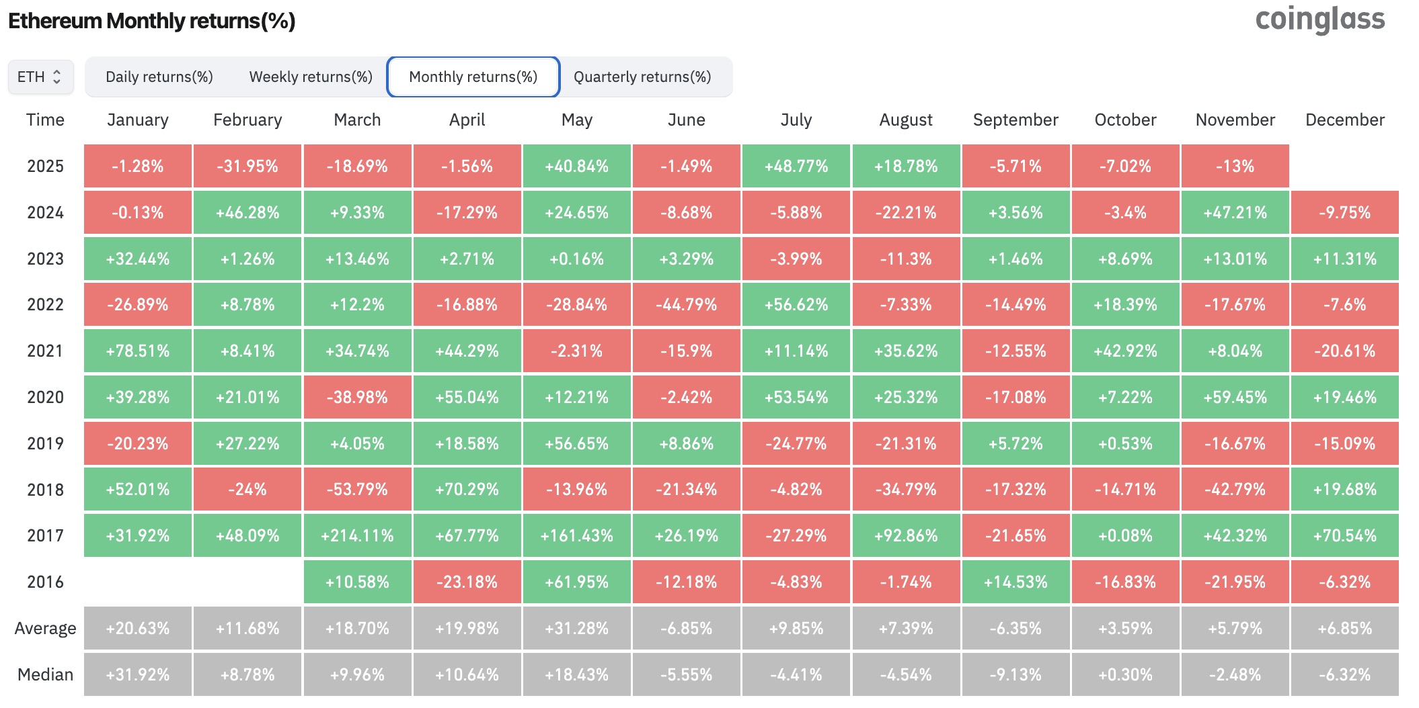Click the active Monthly returns tab

click(472, 77)
